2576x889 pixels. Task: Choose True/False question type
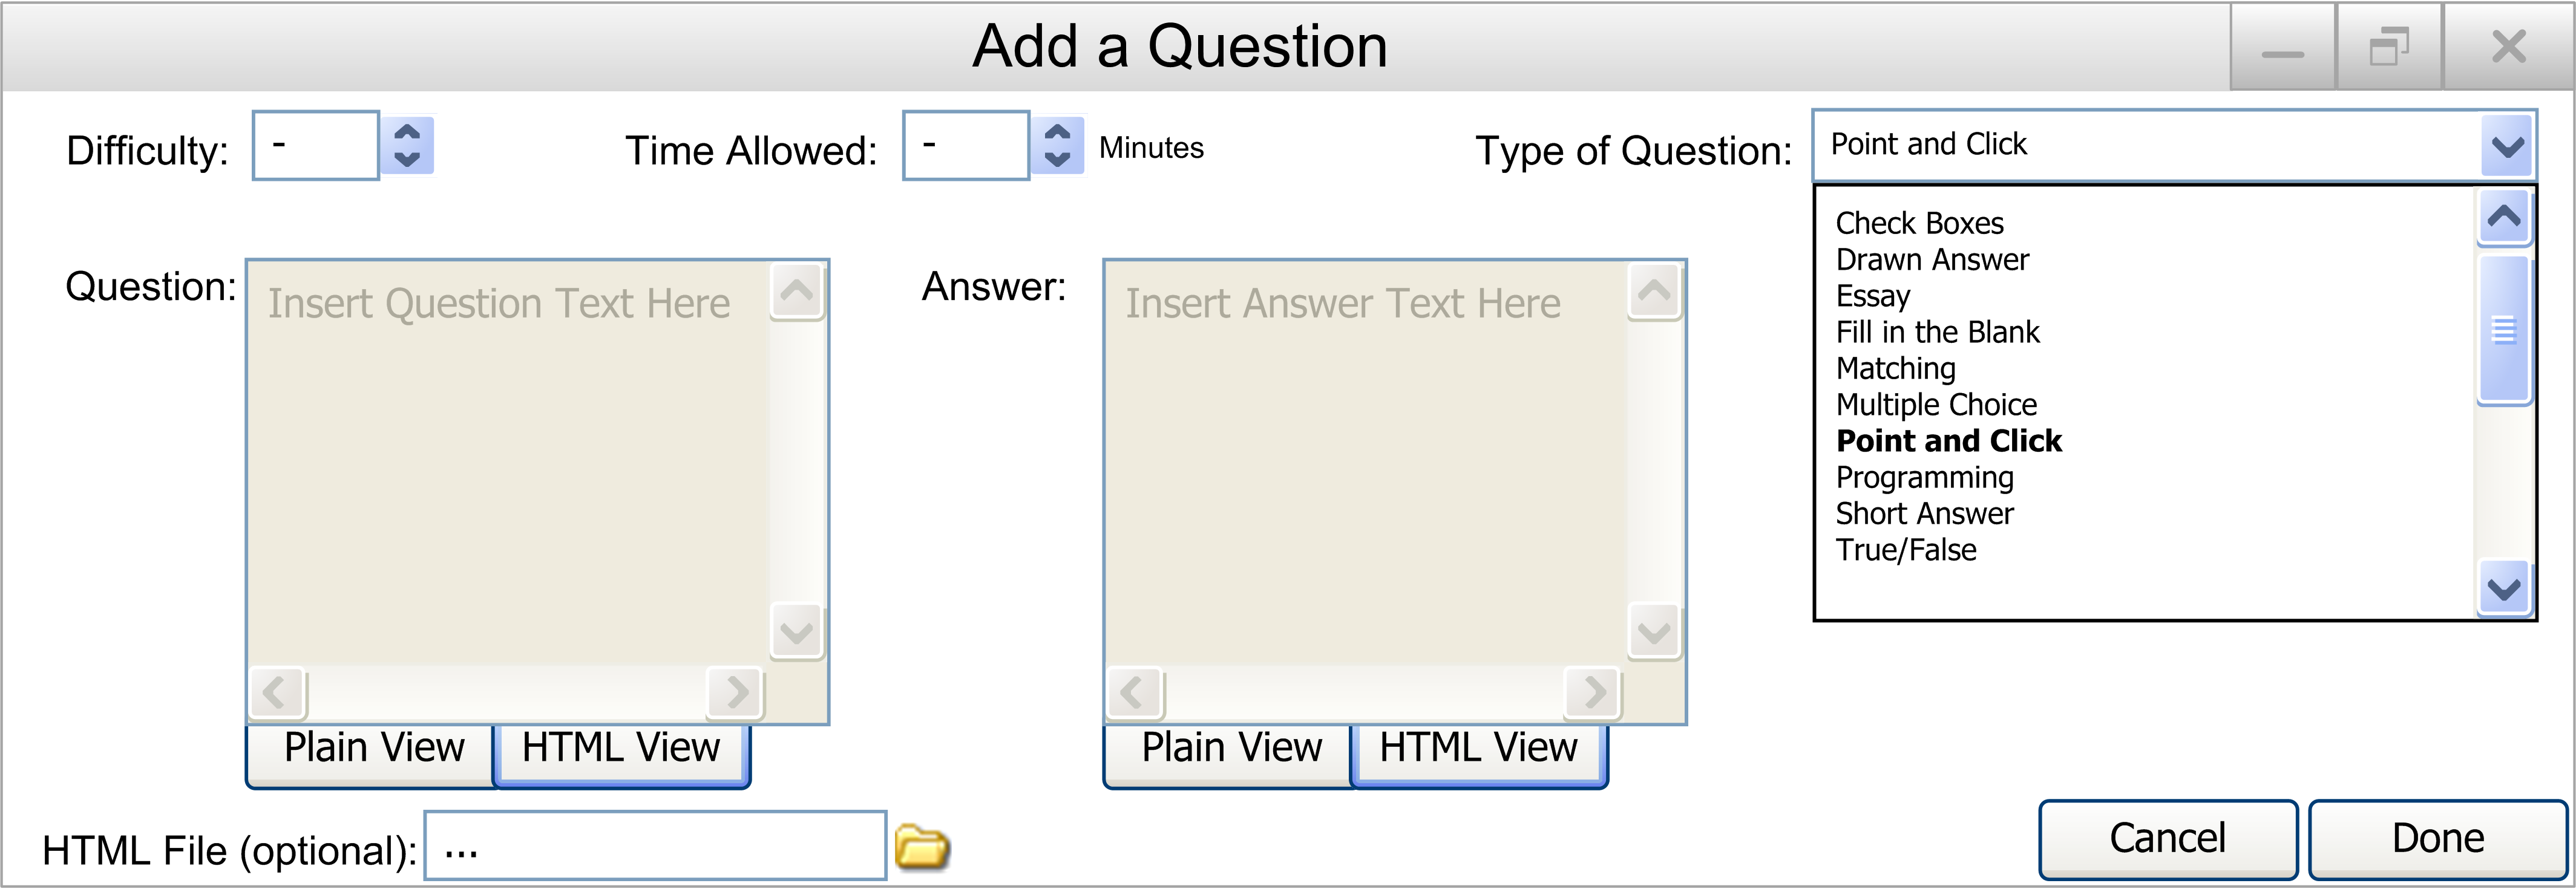click(1906, 549)
